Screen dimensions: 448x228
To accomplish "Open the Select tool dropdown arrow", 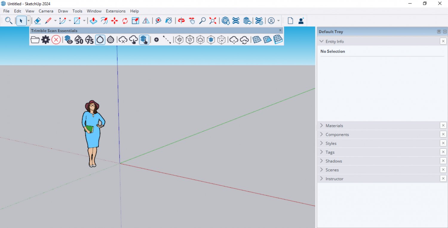I will tap(28, 21).
